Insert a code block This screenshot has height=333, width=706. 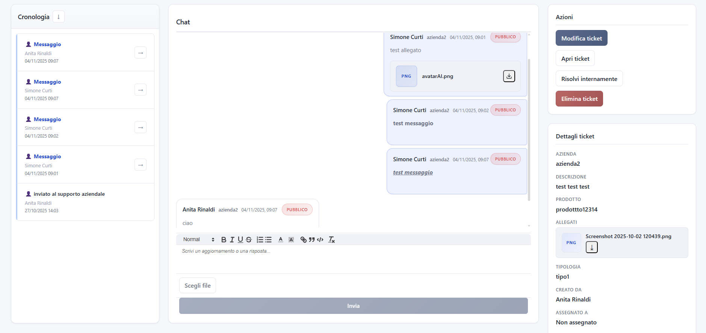coord(320,240)
